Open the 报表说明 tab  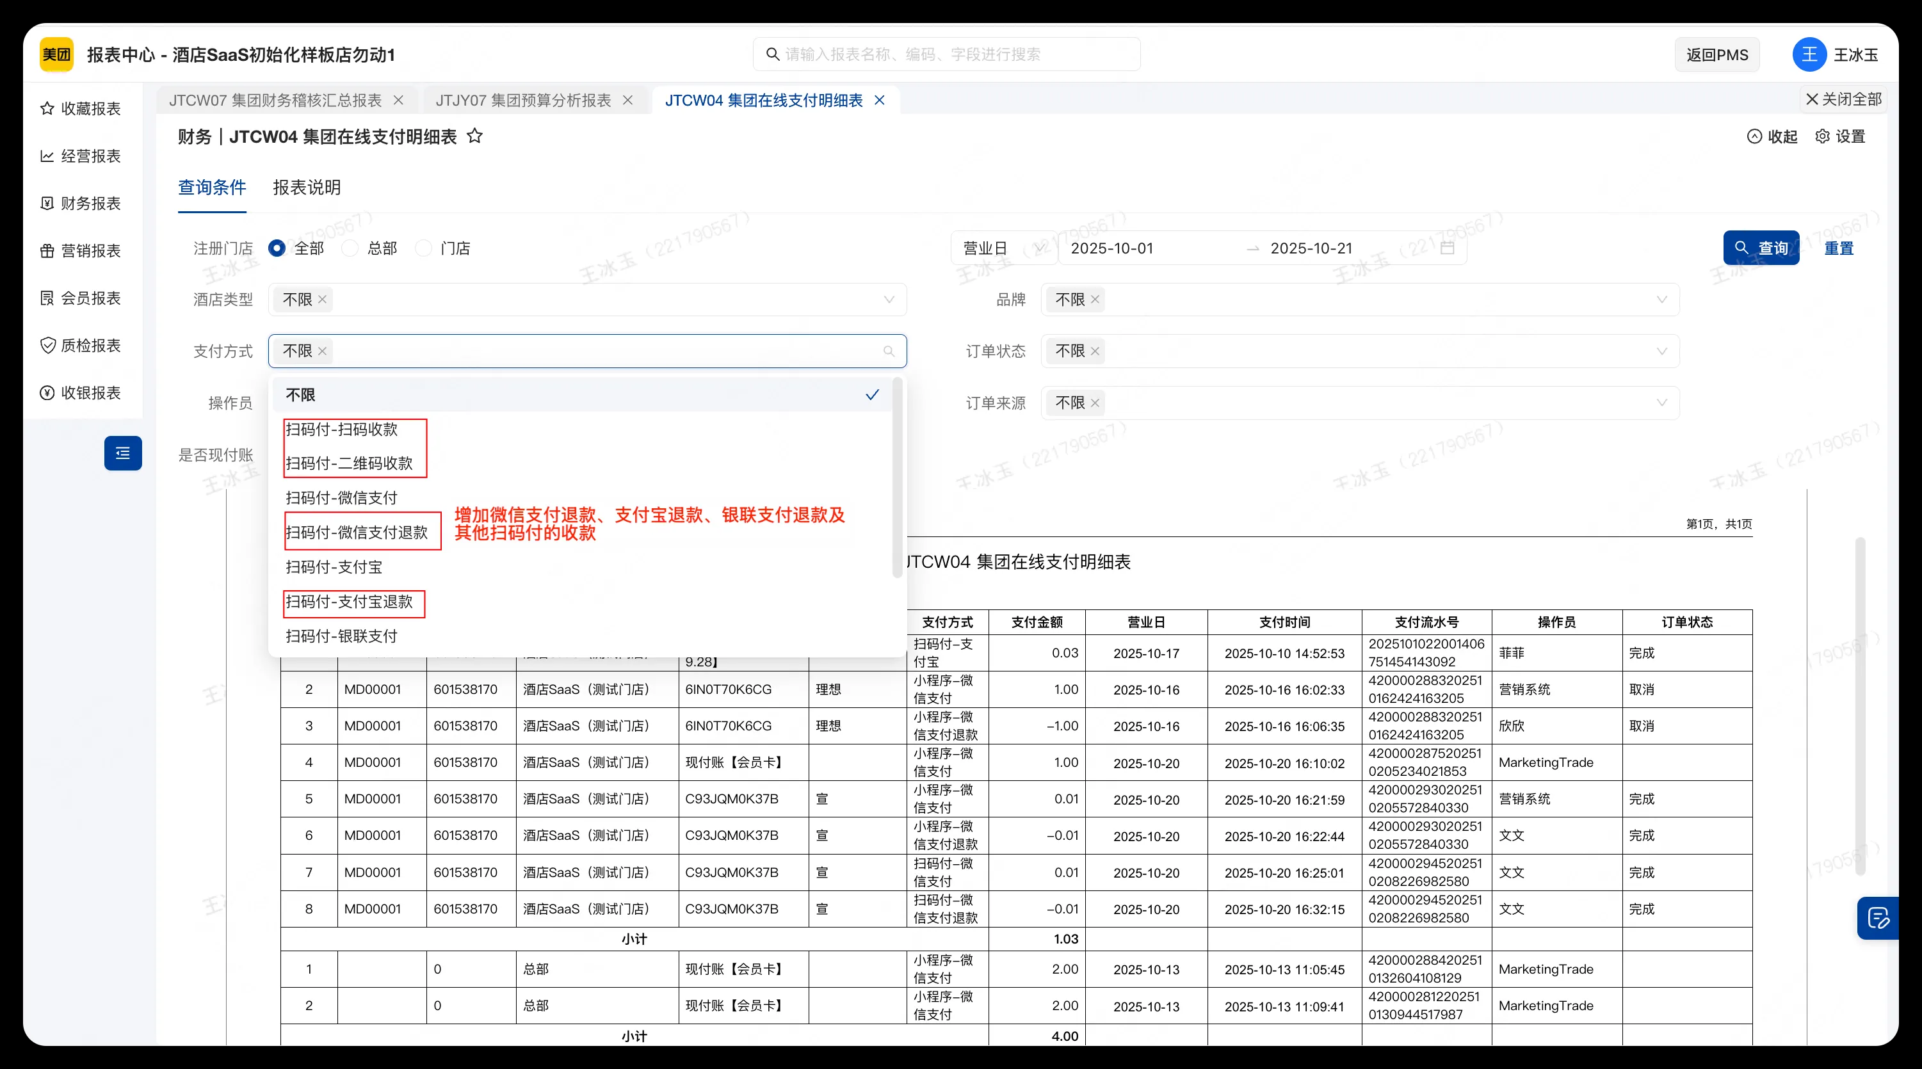point(306,188)
